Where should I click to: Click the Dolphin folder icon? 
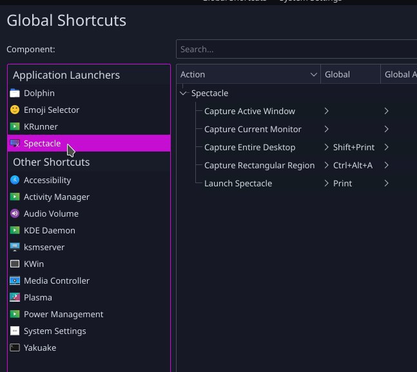click(x=15, y=93)
